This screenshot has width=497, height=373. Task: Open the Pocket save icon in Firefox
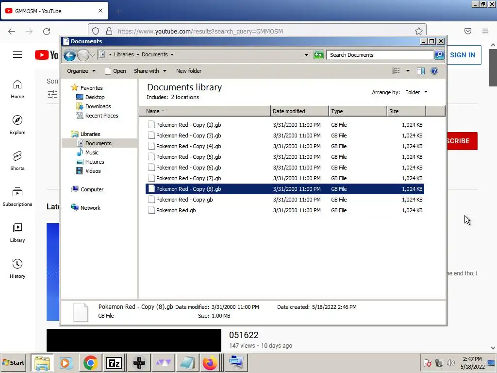tap(468, 31)
